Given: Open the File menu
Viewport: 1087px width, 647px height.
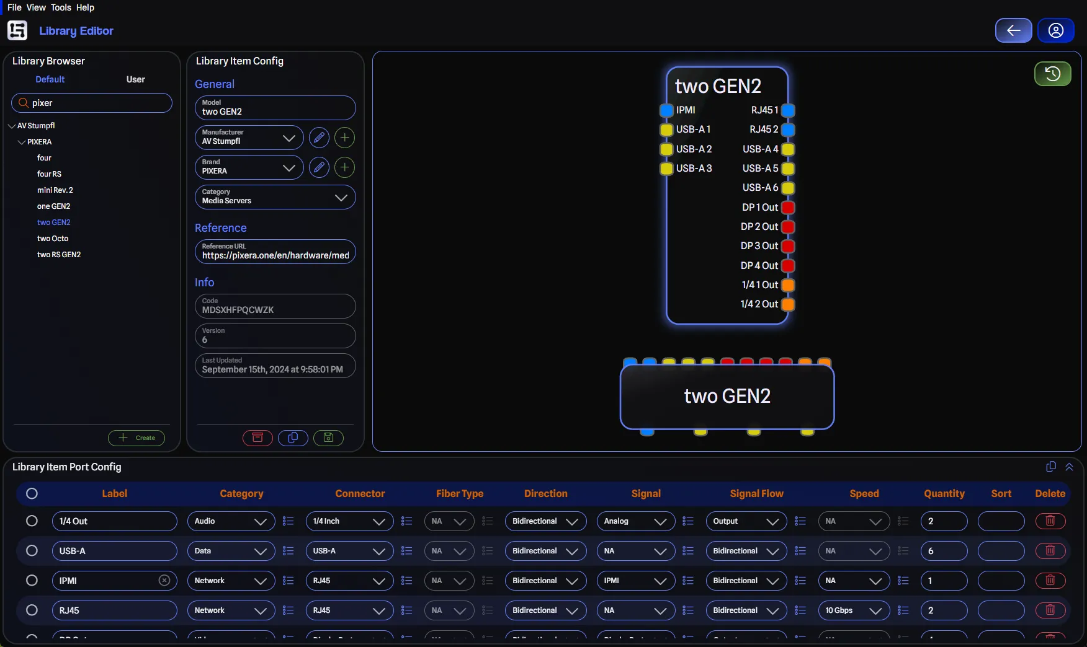Looking at the screenshot, I should [14, 7].
